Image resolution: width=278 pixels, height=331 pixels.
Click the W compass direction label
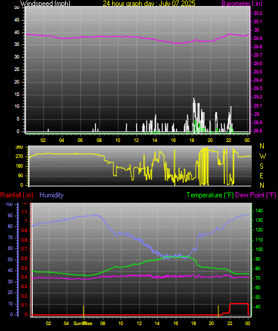point(262,156)
